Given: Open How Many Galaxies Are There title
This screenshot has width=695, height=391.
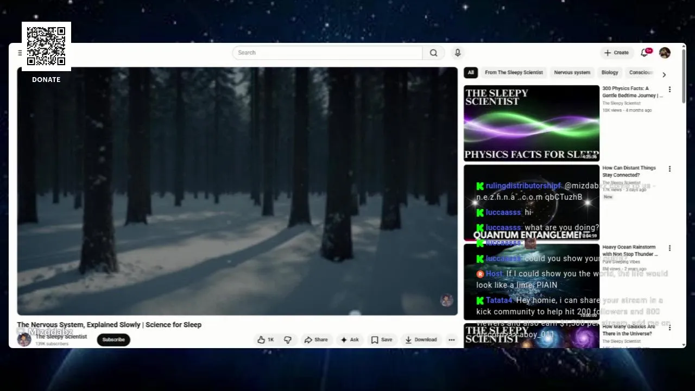Looking at the screenshot, I should (x=629, y=330).
